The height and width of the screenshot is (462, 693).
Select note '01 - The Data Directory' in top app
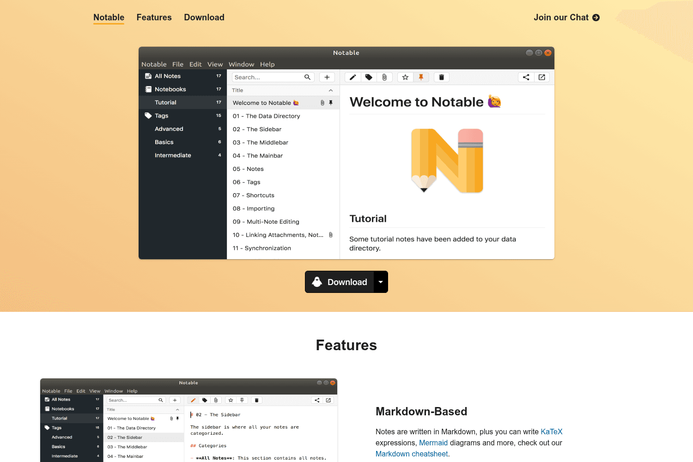click(x=283, y=116)
